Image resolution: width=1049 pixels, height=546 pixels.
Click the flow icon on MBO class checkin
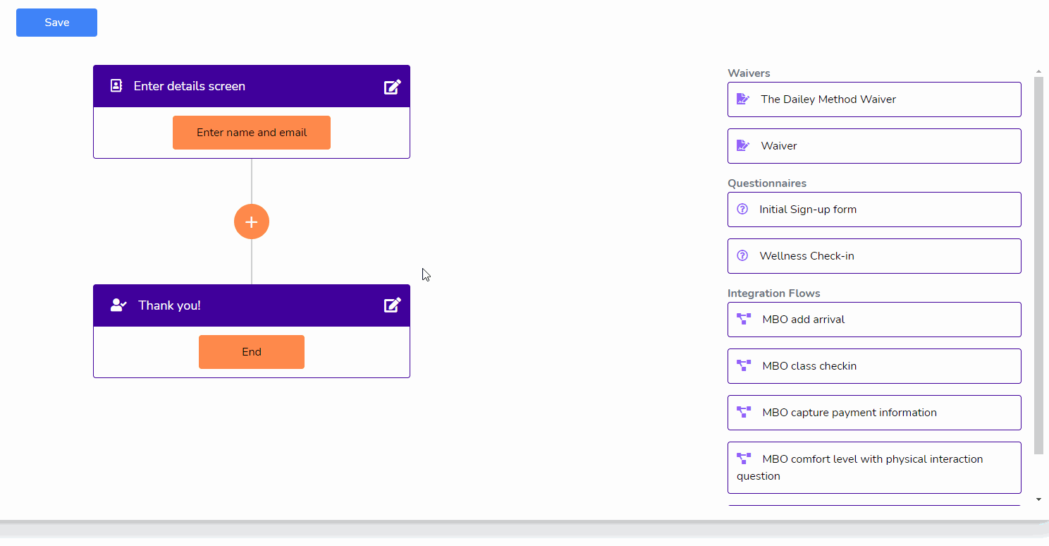click(744, 366)
